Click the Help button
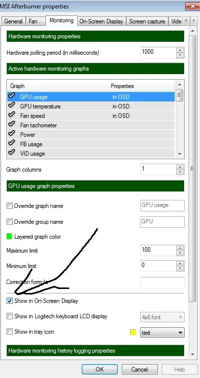 coord(180,370)
